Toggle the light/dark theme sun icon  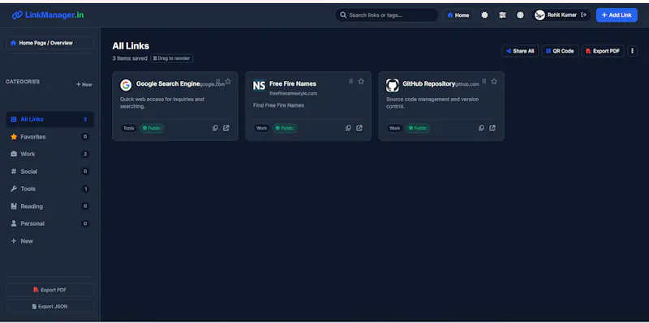point(484,15)
